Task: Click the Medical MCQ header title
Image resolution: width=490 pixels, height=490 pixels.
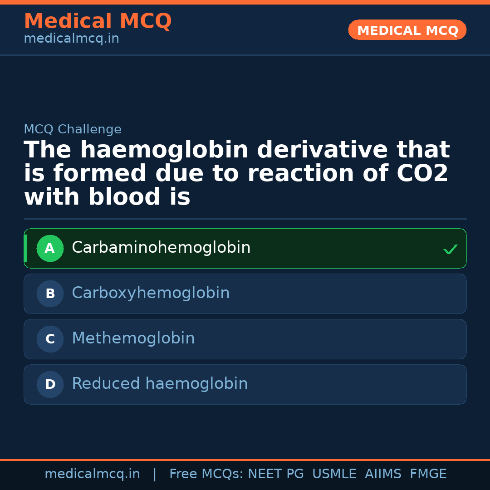Action: point(98,21)
